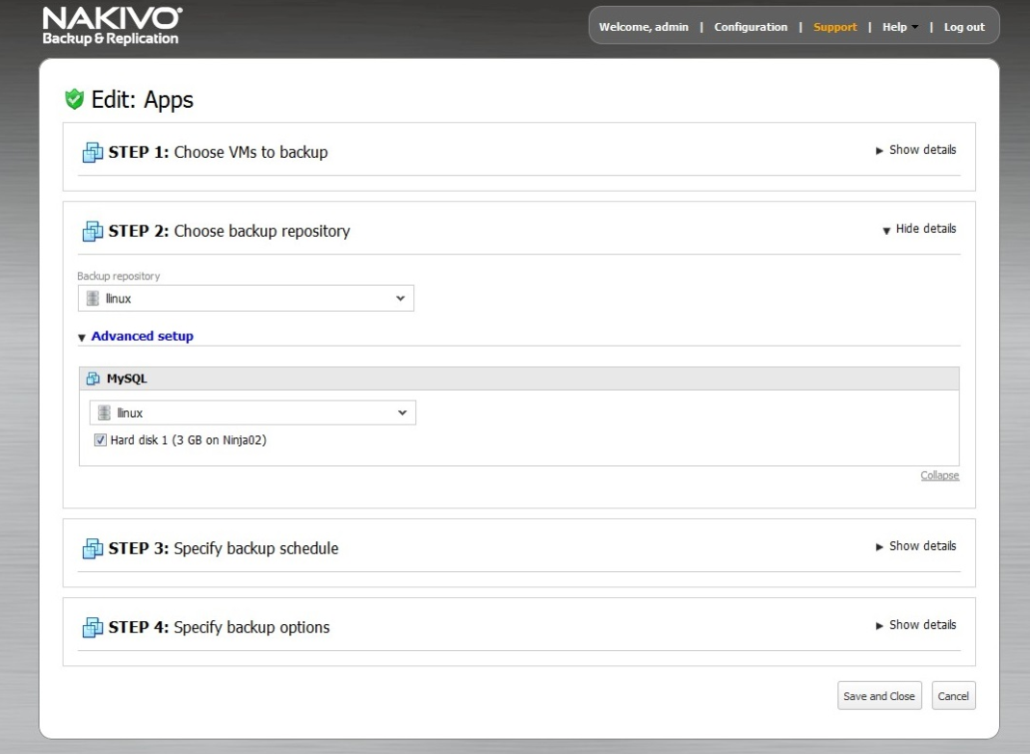Click the server icon in MySQL repository field
The image size is (1030, 754).
[104, 412]
